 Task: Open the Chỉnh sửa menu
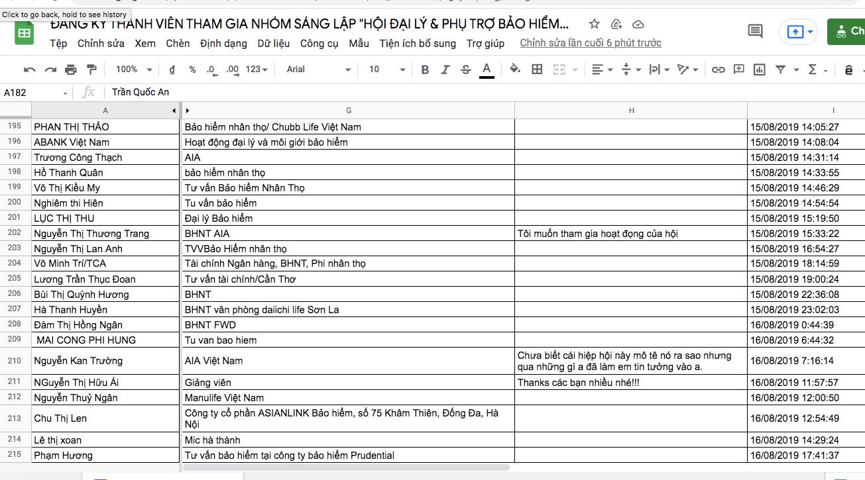tap(101, 43)
